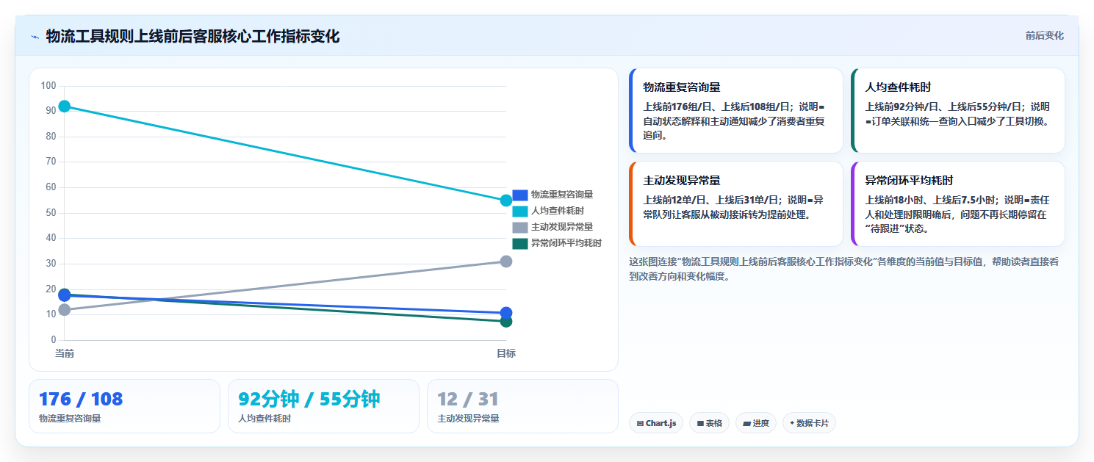Screen dimensions: 1094x462
Task: Click the 数据卡片 sparkle icon
Action: [792, 423]
